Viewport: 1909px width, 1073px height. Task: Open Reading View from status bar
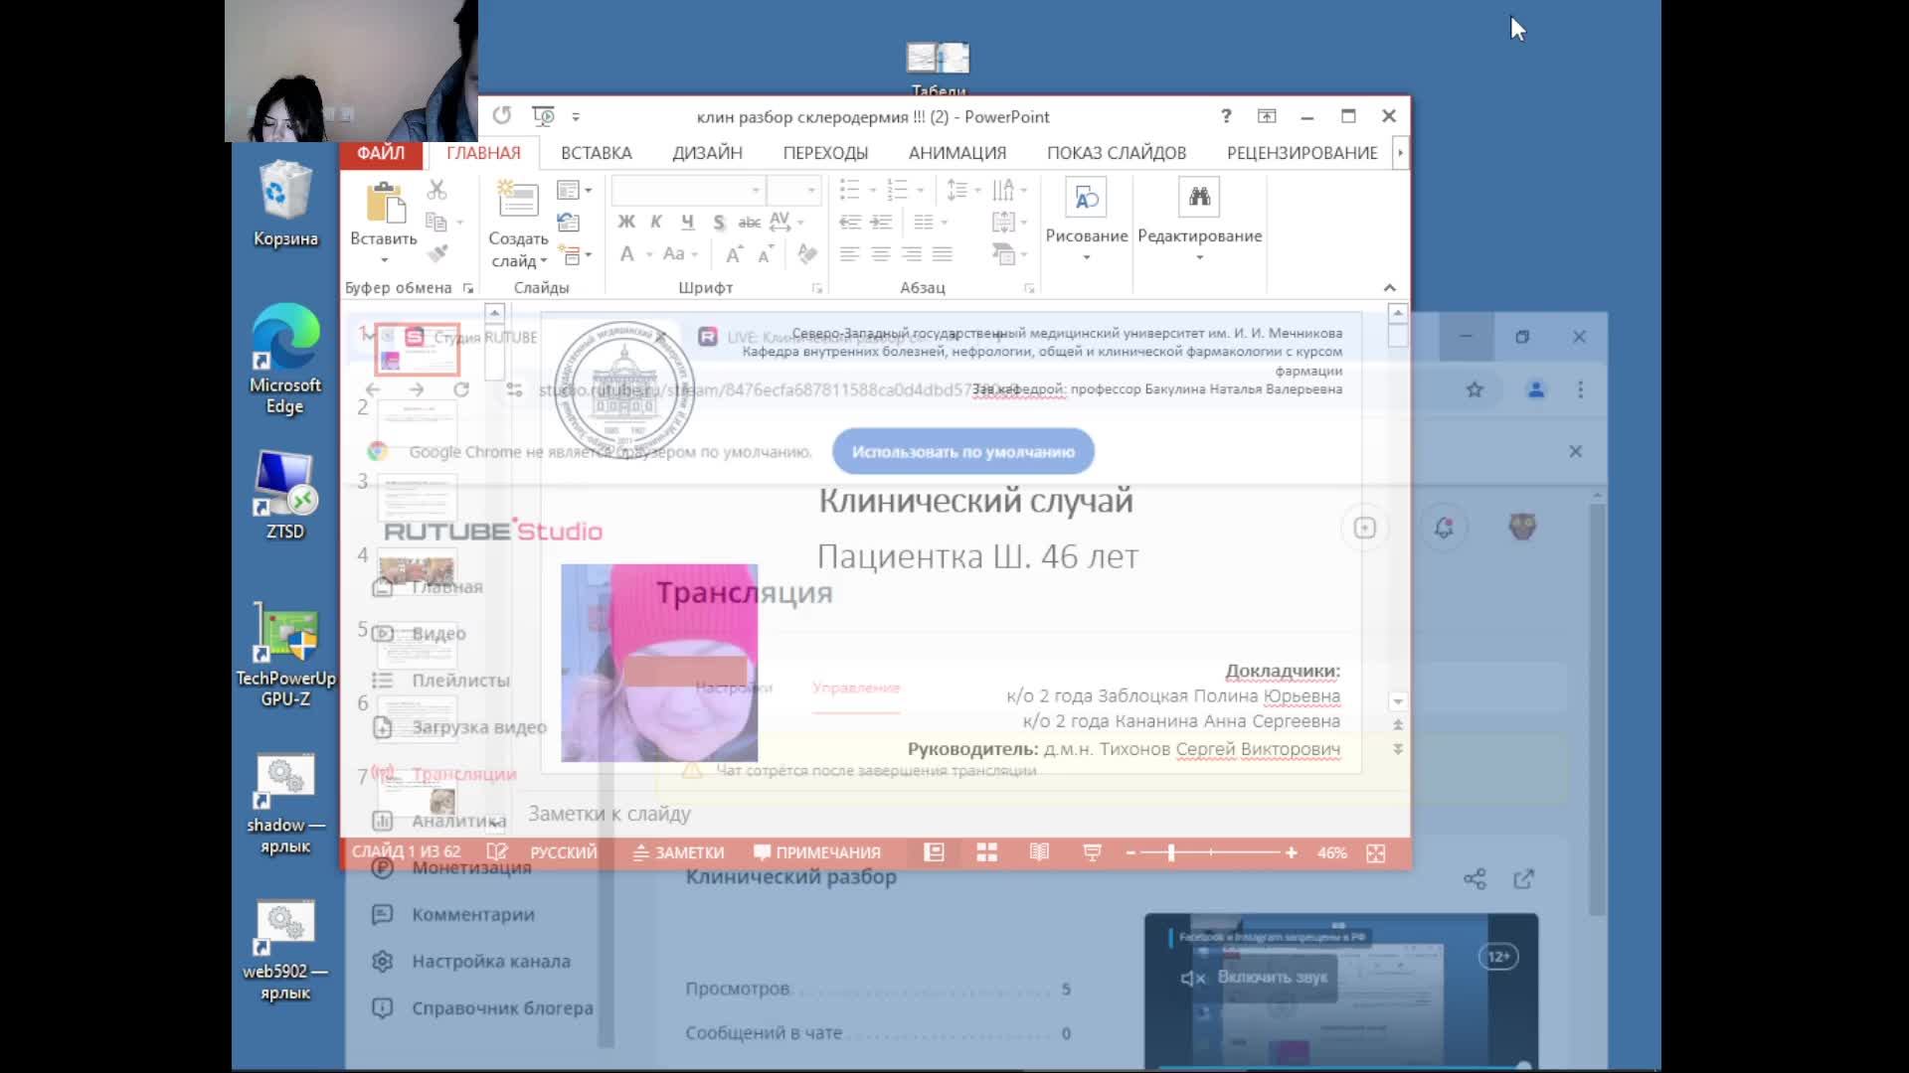1039,852
